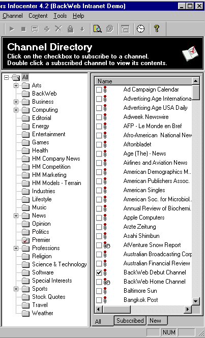
Task: Expand the News folder node
Action: point(16,216)
